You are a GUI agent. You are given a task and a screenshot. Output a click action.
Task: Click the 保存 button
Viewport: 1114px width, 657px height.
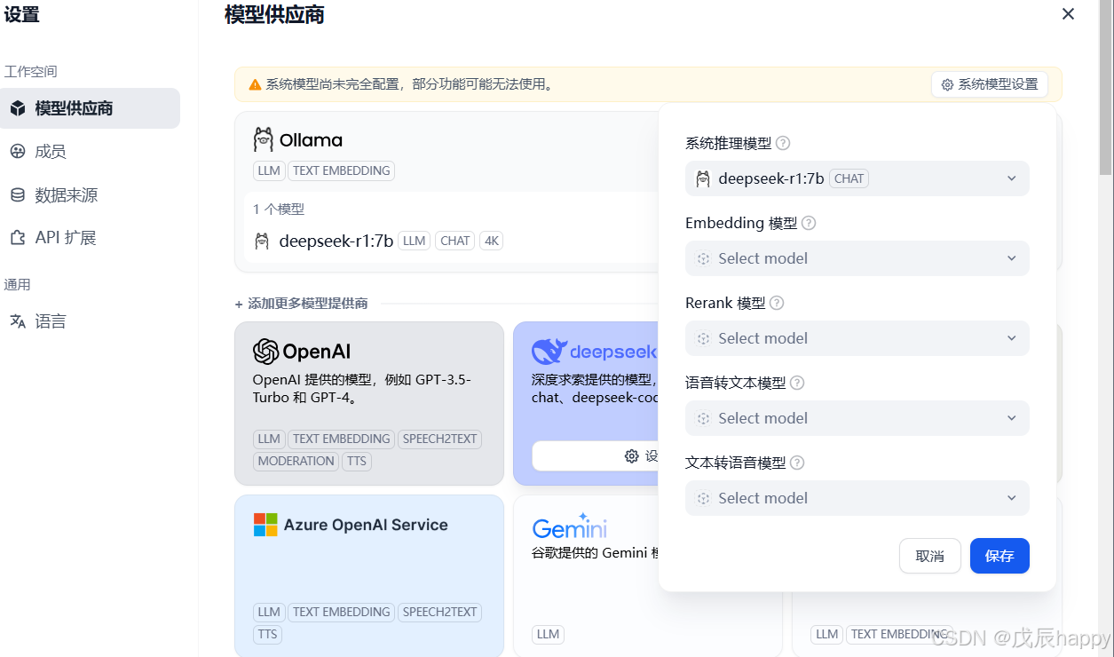999,556
